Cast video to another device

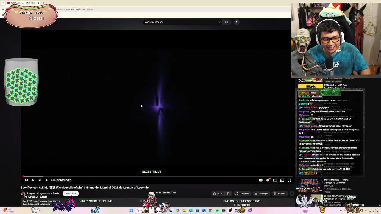(282, 180)
